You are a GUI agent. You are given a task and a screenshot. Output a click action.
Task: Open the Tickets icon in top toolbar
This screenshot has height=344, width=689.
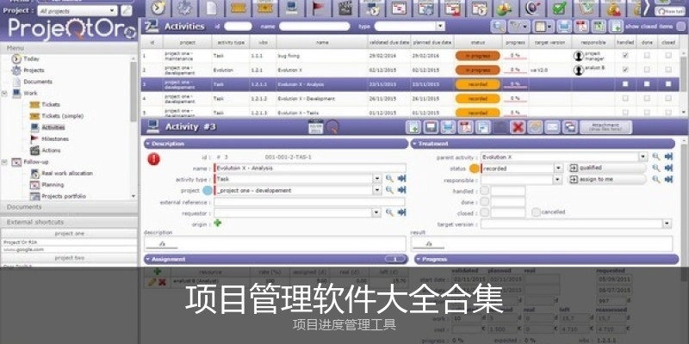(239, 8)
